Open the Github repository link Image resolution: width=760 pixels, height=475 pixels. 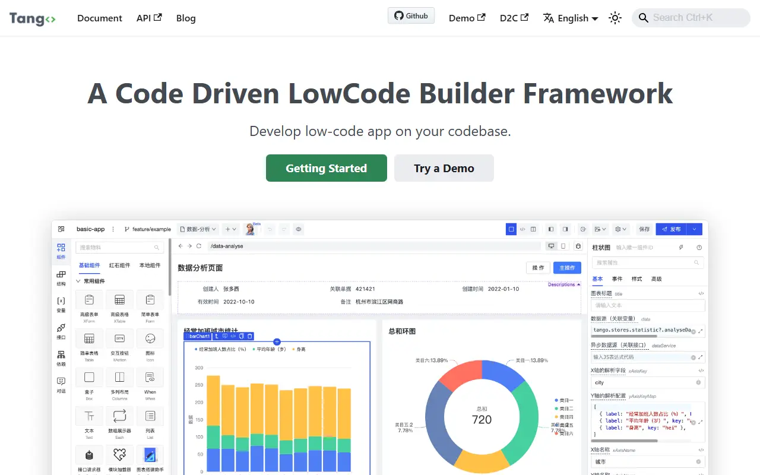pos(411,16)
